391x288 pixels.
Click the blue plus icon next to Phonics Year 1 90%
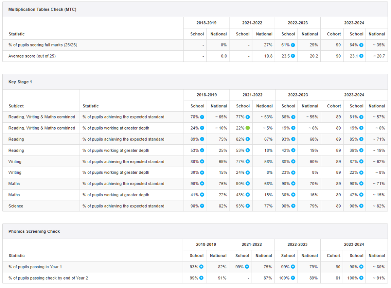pos(361,267)
